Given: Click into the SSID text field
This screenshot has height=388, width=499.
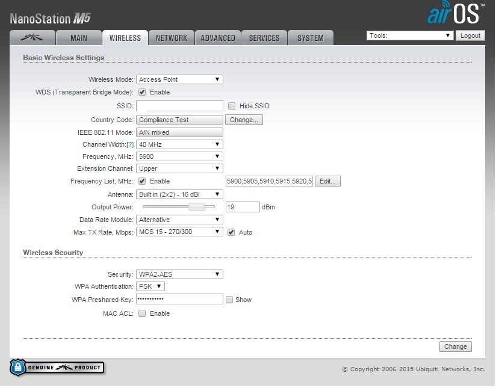Looking at the screenshot, I should click(179, 106).
